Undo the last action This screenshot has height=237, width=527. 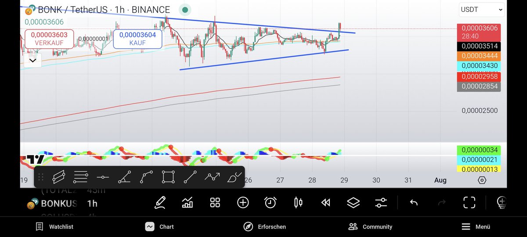tap(413, 202)
